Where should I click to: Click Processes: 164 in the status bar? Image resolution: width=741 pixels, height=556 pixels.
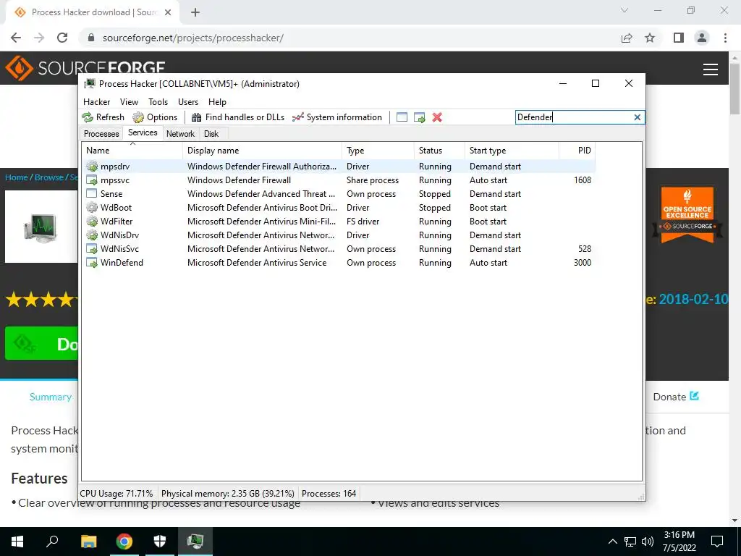coord(329,494)
